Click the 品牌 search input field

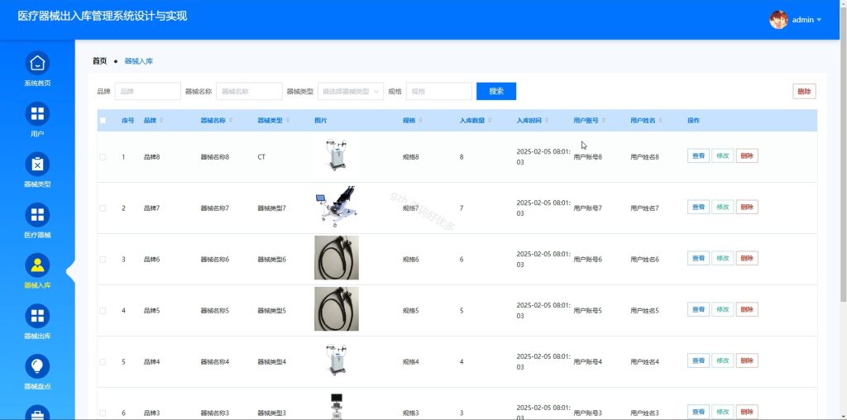tap(147, 91)
